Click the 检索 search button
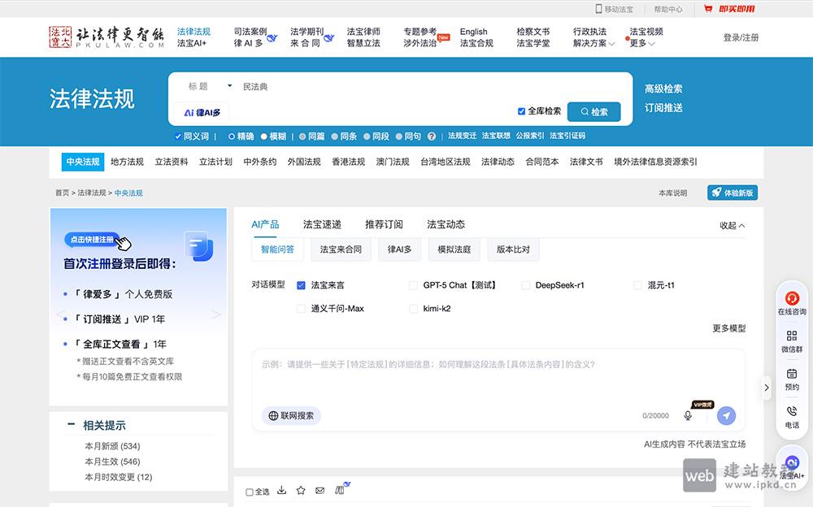813x507 pixels. point(594,112)
